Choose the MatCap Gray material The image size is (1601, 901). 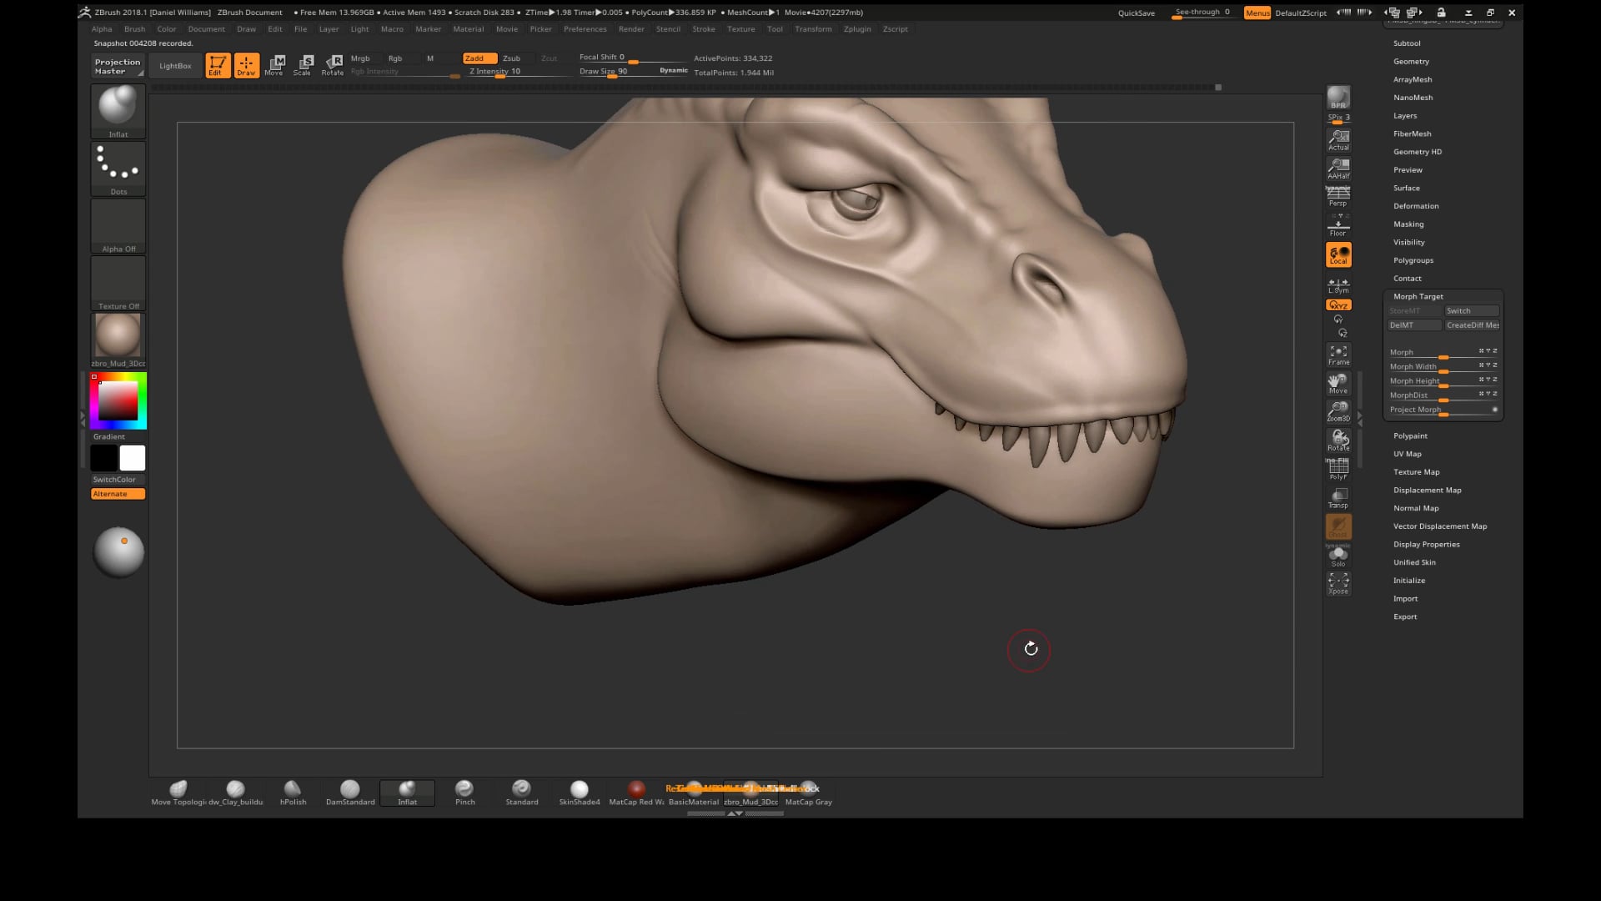[808, 793]
